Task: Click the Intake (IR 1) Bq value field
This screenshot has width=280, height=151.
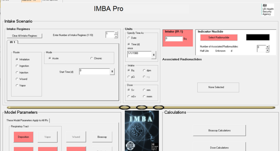Action: pyautogui.click(x=174, y=39)
